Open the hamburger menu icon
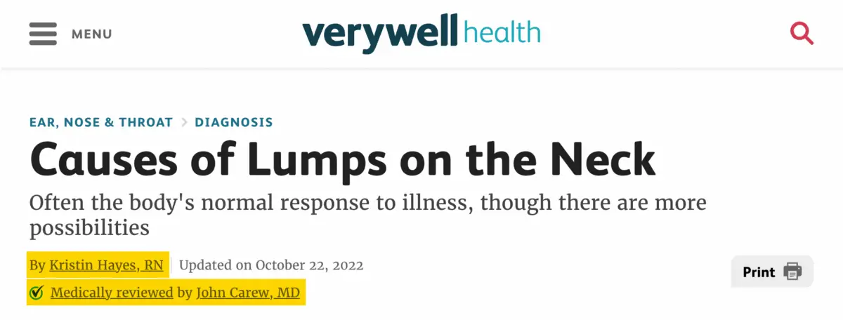843x320 pixels. (x=43, y=34)
